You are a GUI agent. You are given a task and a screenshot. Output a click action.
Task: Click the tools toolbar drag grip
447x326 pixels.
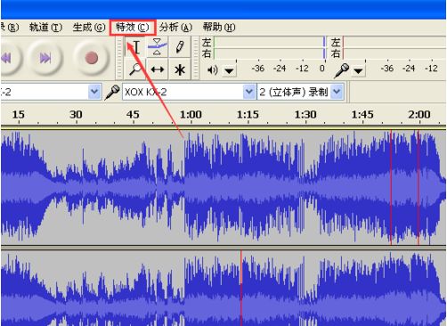119,58
